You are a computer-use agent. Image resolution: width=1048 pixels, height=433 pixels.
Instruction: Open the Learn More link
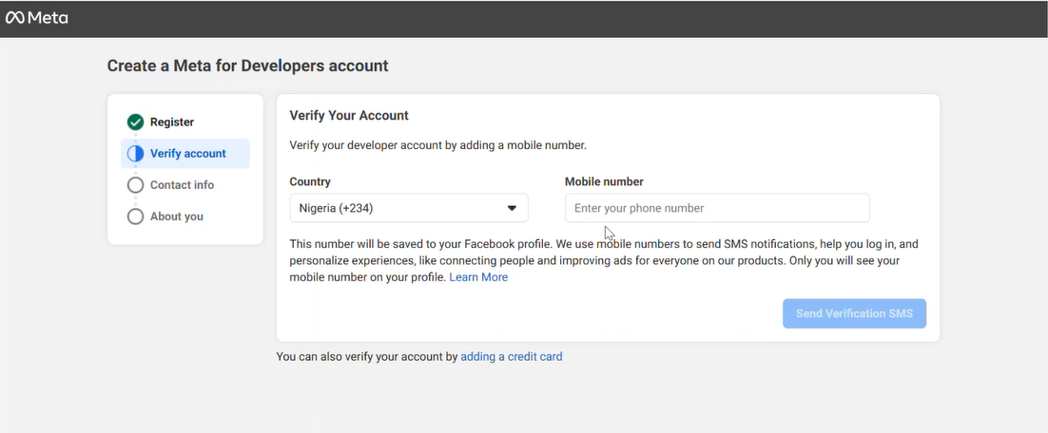[x=478, y=277]
